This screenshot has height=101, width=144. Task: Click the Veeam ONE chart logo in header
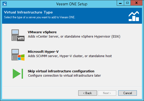point(134,16)
